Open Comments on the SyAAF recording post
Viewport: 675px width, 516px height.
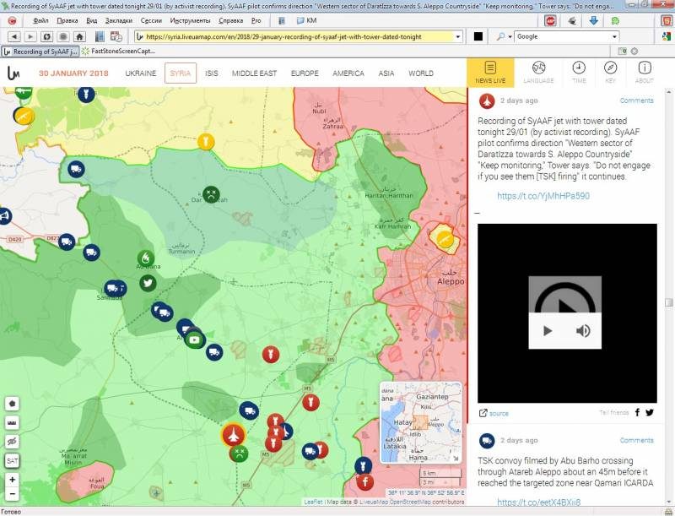click(636, 100)
